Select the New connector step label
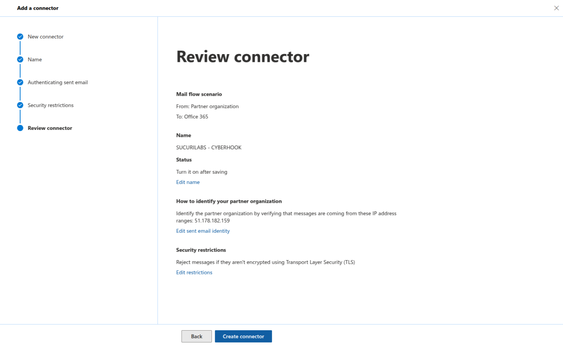This screenshot has height=347, width=563. point(45,36)
